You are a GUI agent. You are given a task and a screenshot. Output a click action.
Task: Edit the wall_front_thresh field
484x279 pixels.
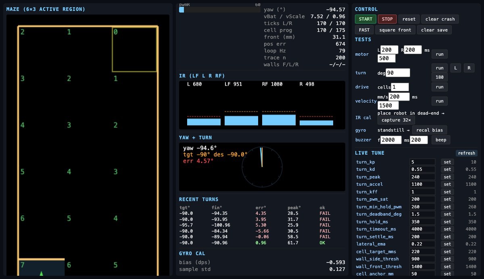422,266
